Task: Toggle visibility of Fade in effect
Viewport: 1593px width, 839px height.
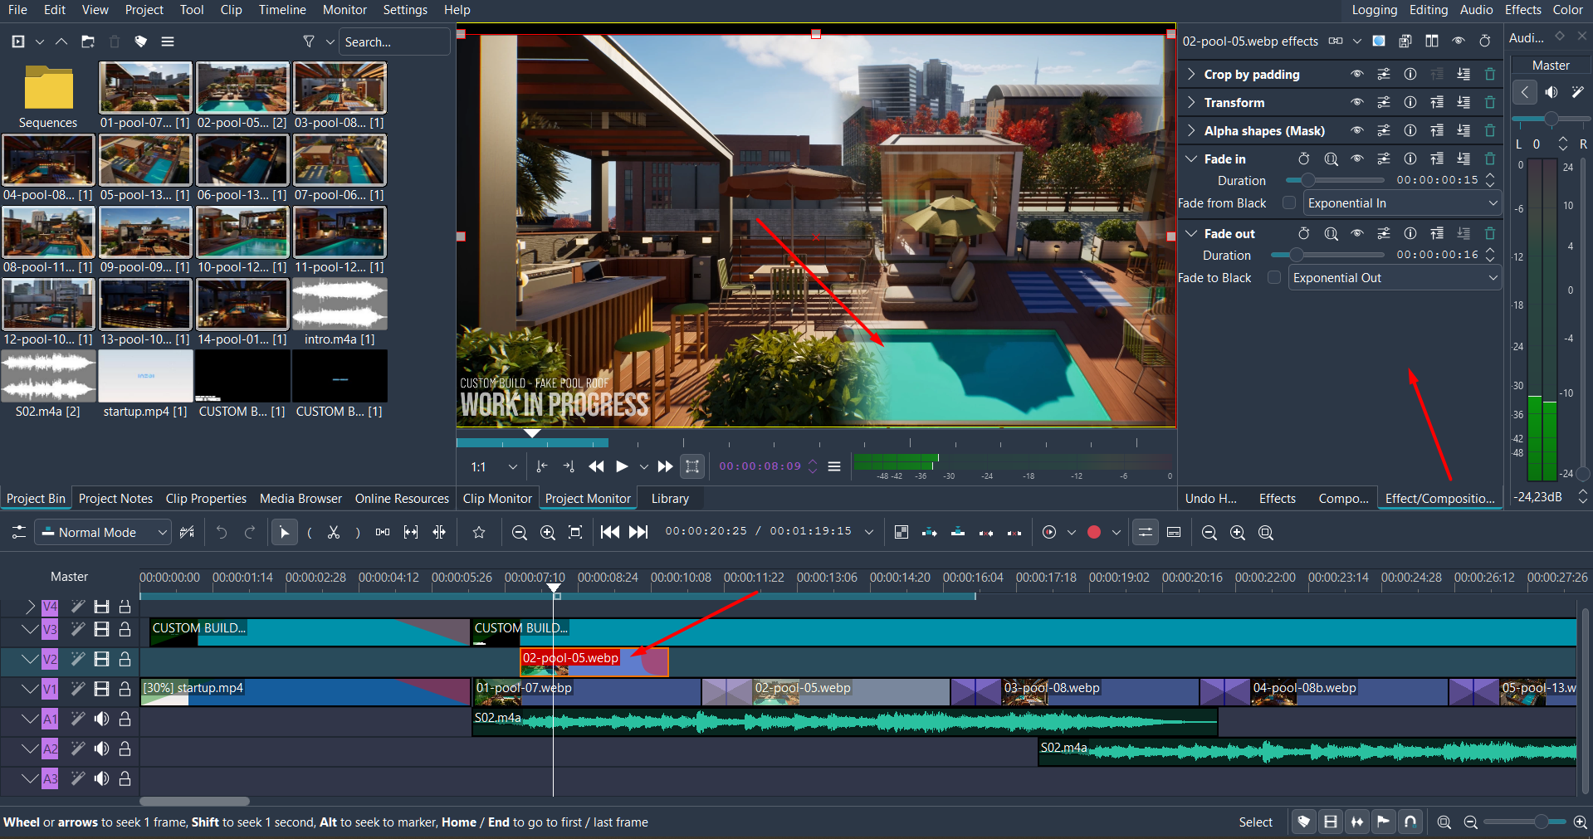Action: (x=1357, y=159)
